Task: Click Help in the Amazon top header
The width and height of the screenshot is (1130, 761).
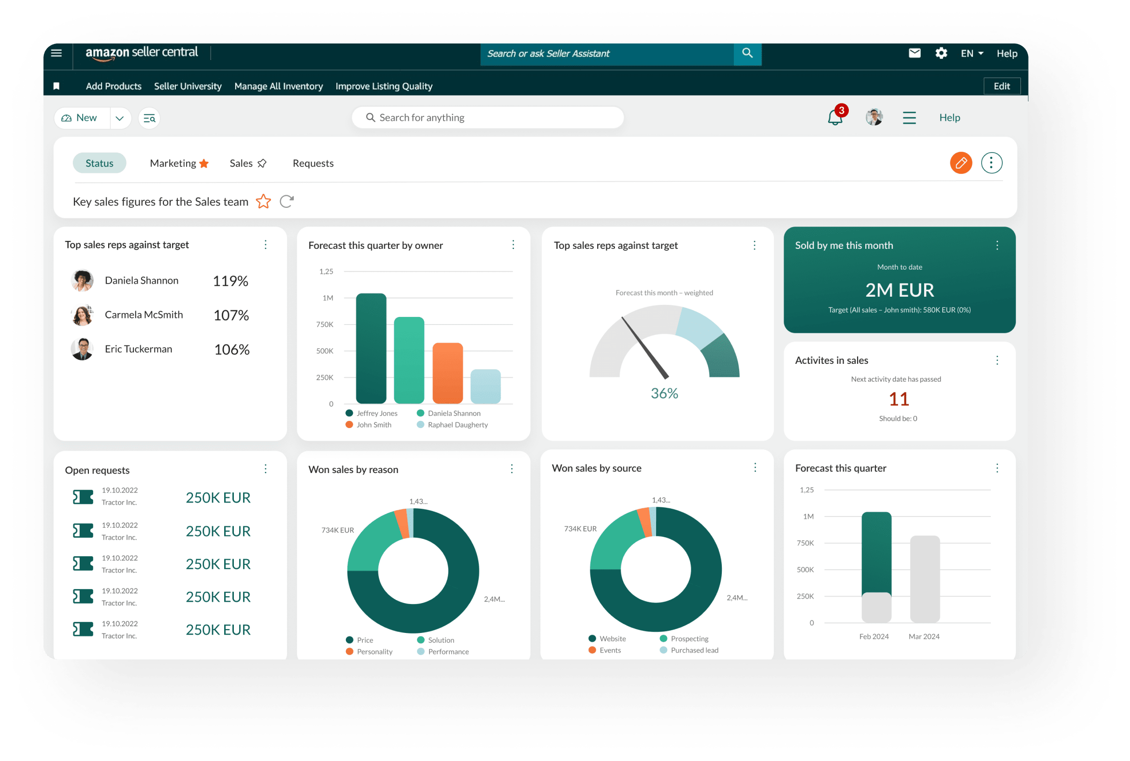Action: (x=1007, y=53)
